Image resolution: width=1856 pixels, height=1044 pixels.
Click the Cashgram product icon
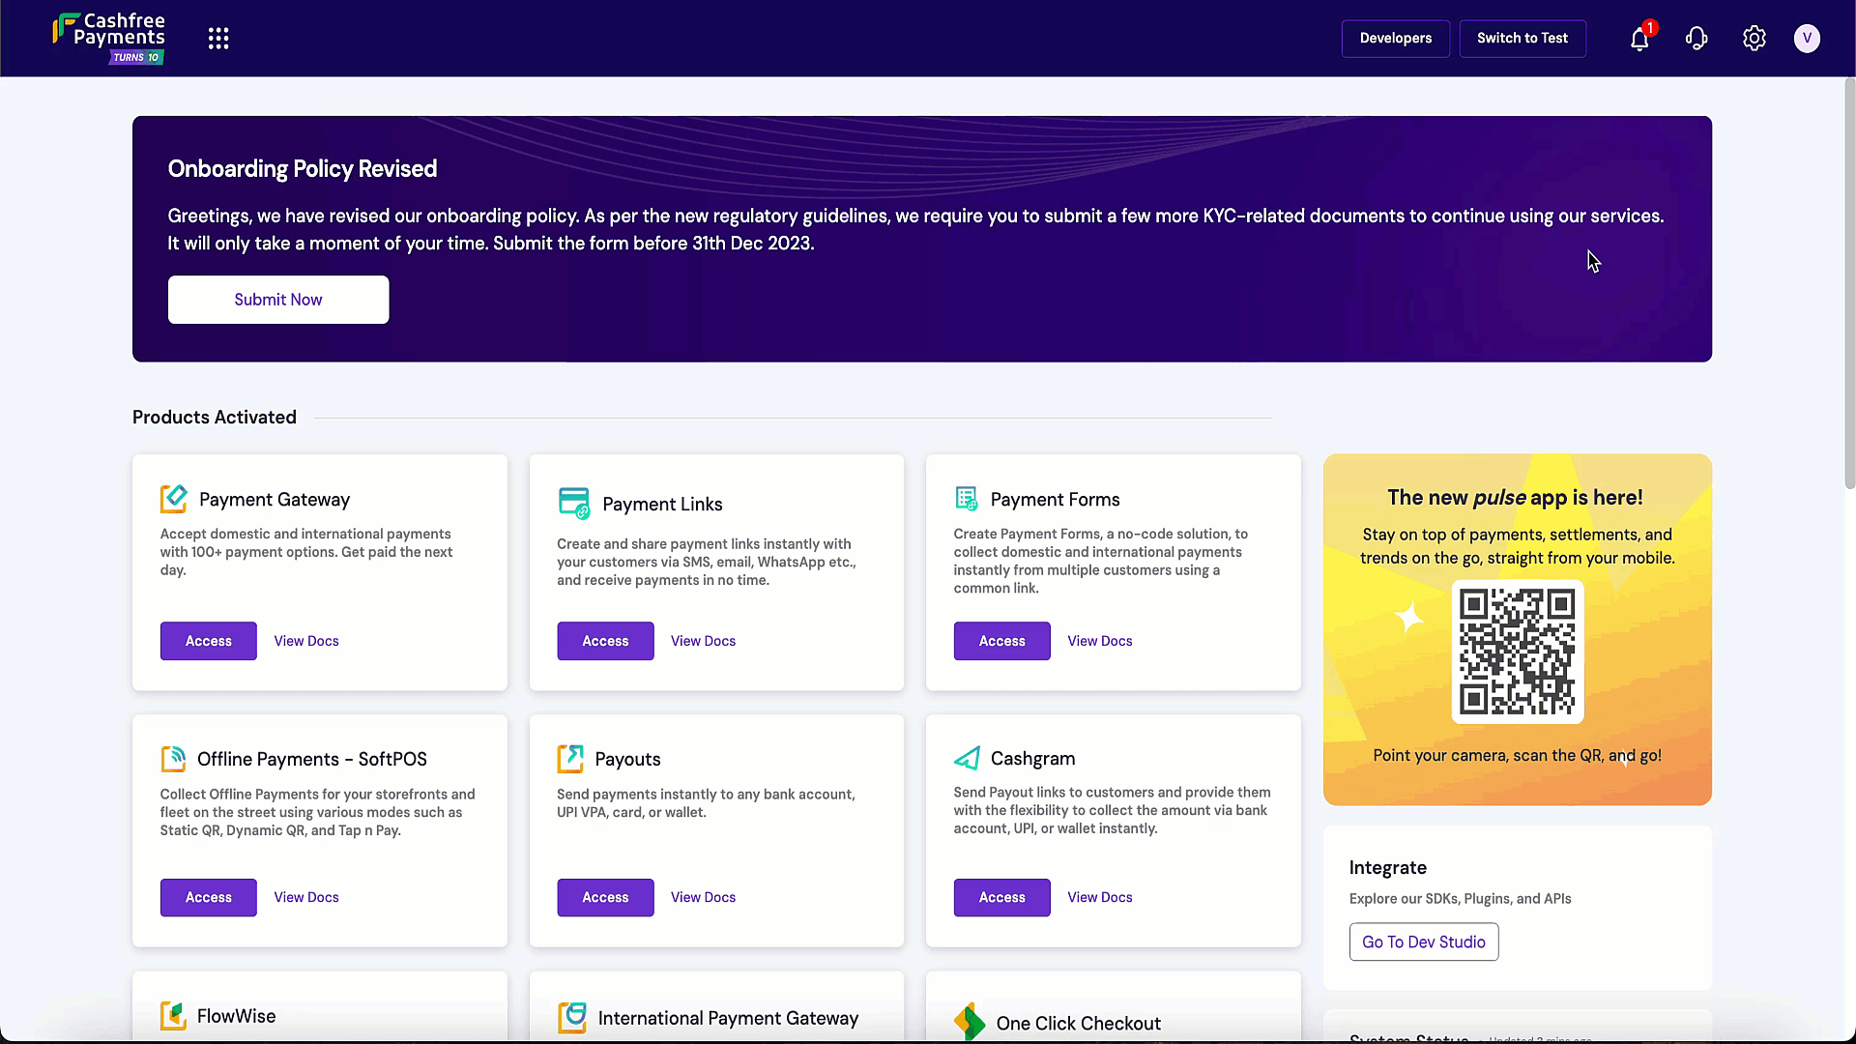(967, 758)
